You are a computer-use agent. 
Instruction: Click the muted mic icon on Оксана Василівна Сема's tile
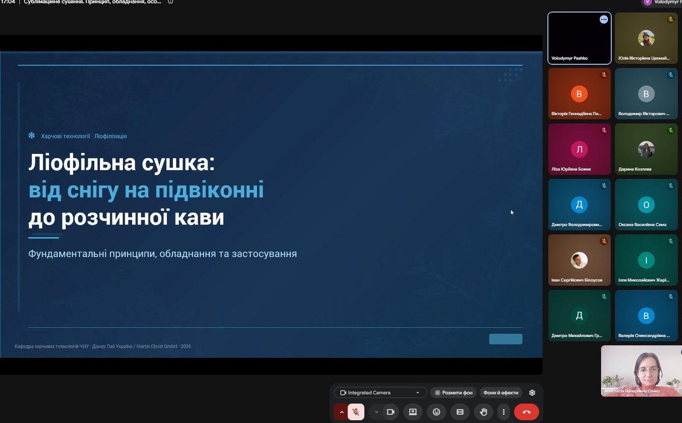[670, 186]
